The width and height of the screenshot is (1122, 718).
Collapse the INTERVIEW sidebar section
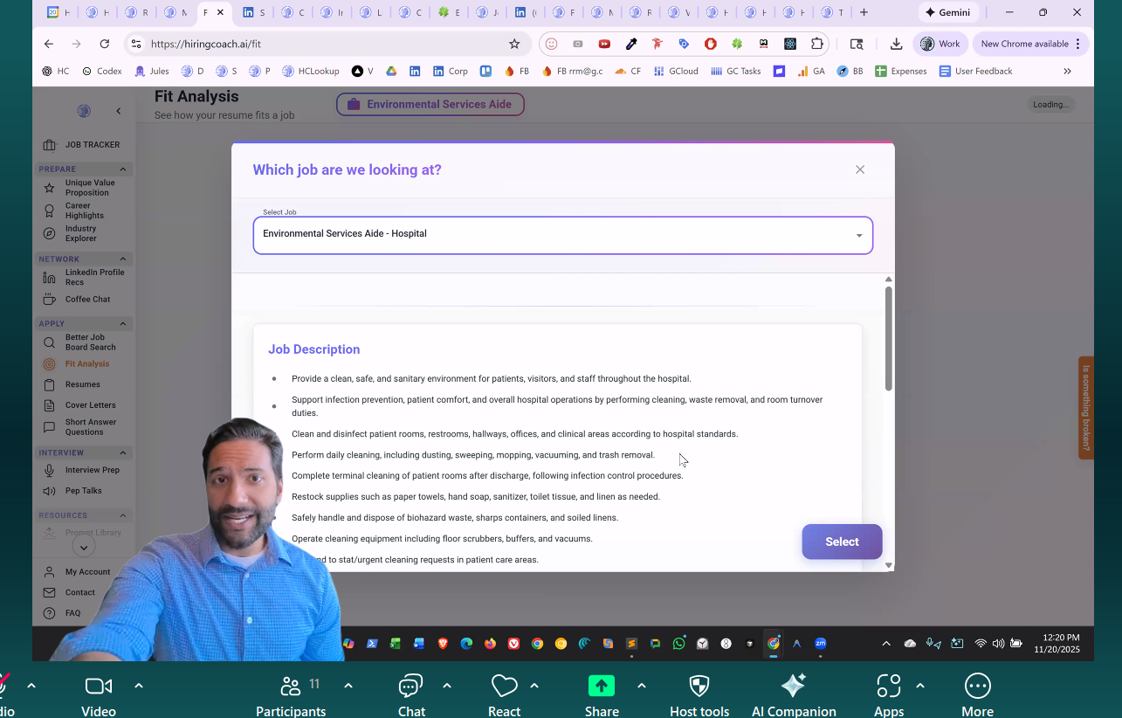pyautogui.click(x=123, y=453)
